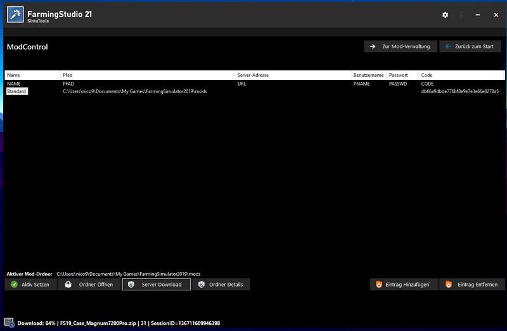Click the download status icon in status bar

(9, 323)
